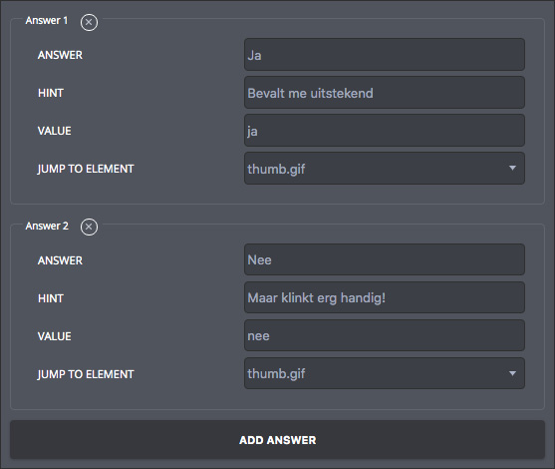Viewport: 555px width, 469px height.
Task: Open Answer 1 Jump To Element dropdown
Action: pyautogui.click(x=385, y=169)
